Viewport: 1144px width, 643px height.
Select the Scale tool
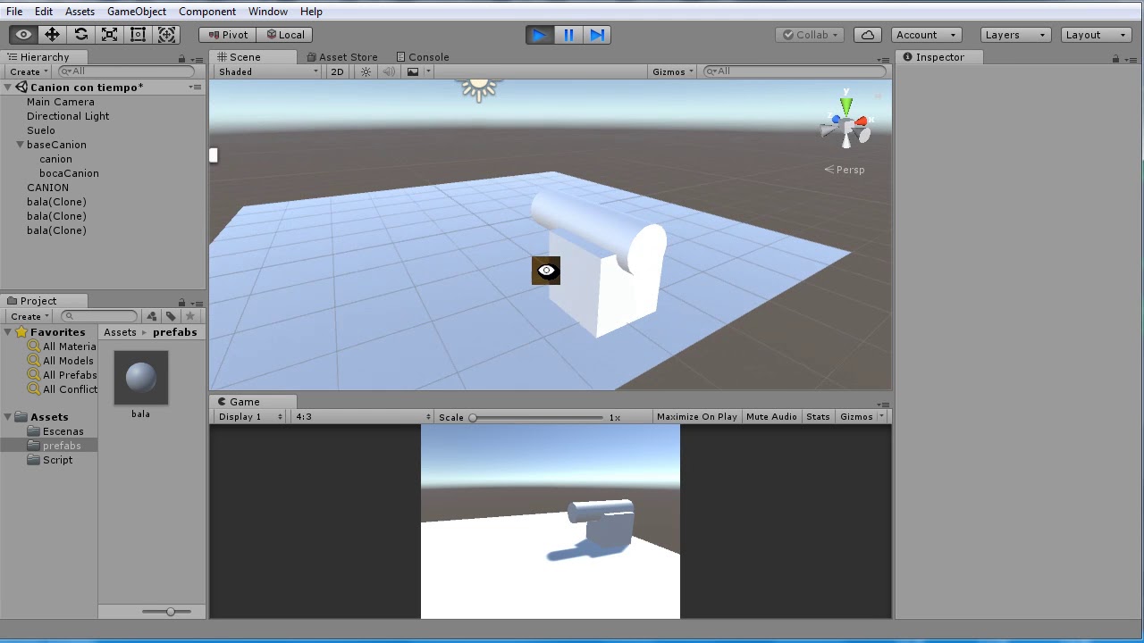pyautogui.click(x=110, y=35)
